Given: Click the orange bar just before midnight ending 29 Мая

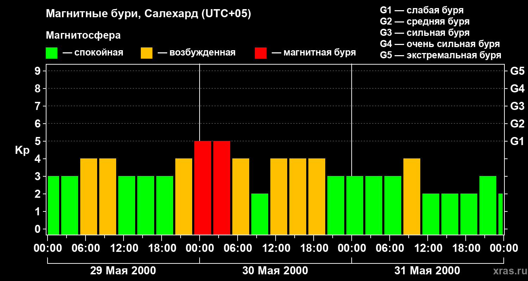Looking at the screenshot, I should click(x=184, y=197).
